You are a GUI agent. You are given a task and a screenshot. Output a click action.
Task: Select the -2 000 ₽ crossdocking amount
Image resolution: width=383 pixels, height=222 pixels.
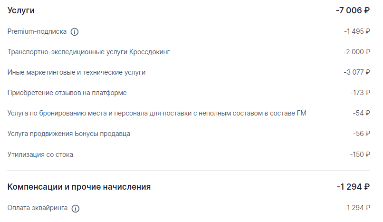point(356,52)
